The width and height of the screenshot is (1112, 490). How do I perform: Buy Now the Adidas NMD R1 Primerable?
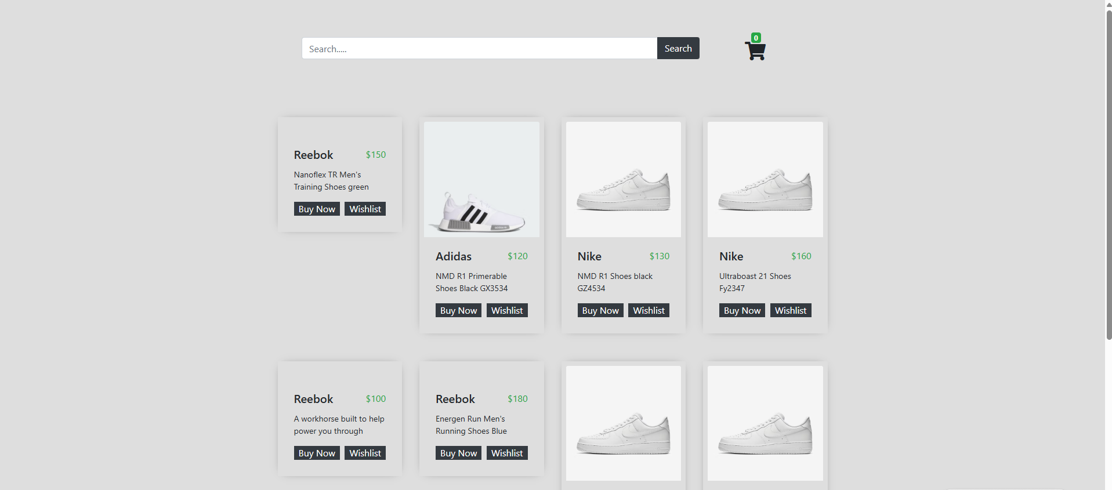pyautogui.click(x=458, y=310)
